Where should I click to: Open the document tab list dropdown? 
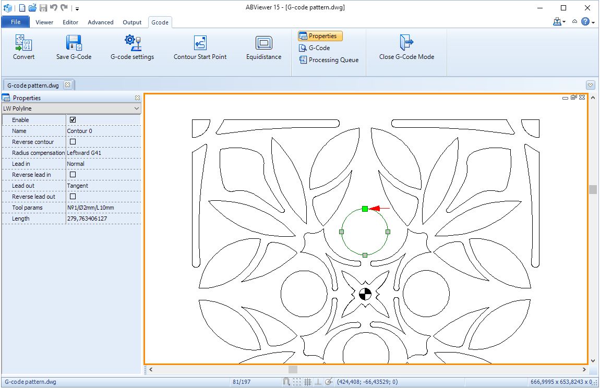point(591,85)
